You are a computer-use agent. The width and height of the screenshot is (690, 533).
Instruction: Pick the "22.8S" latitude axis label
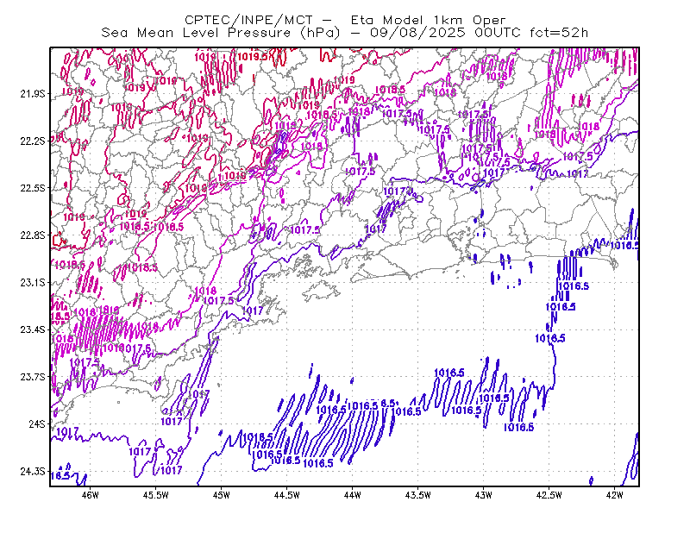tap(33, 235)
